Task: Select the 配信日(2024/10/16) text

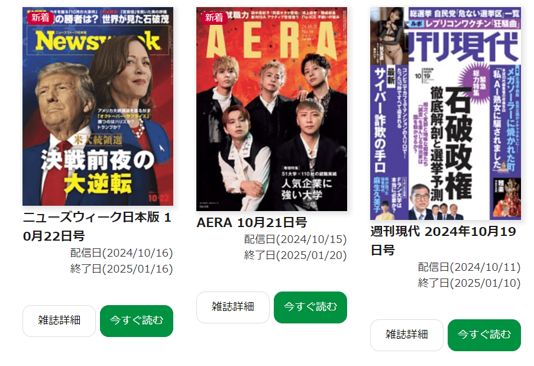Action: pyautogui.click(x=122, y=253)
